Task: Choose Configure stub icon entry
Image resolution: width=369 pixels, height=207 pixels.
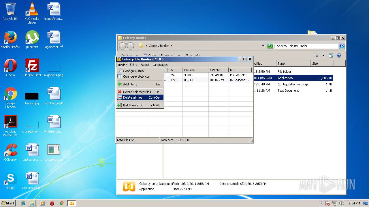Action: point(140,76)
